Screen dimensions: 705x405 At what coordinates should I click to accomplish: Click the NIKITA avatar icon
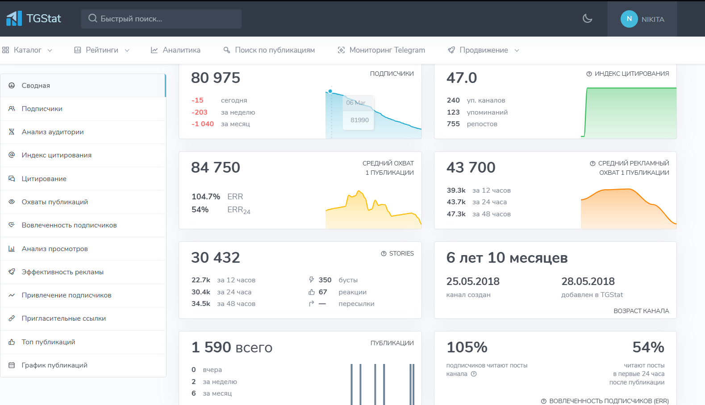tap(629, 19)
